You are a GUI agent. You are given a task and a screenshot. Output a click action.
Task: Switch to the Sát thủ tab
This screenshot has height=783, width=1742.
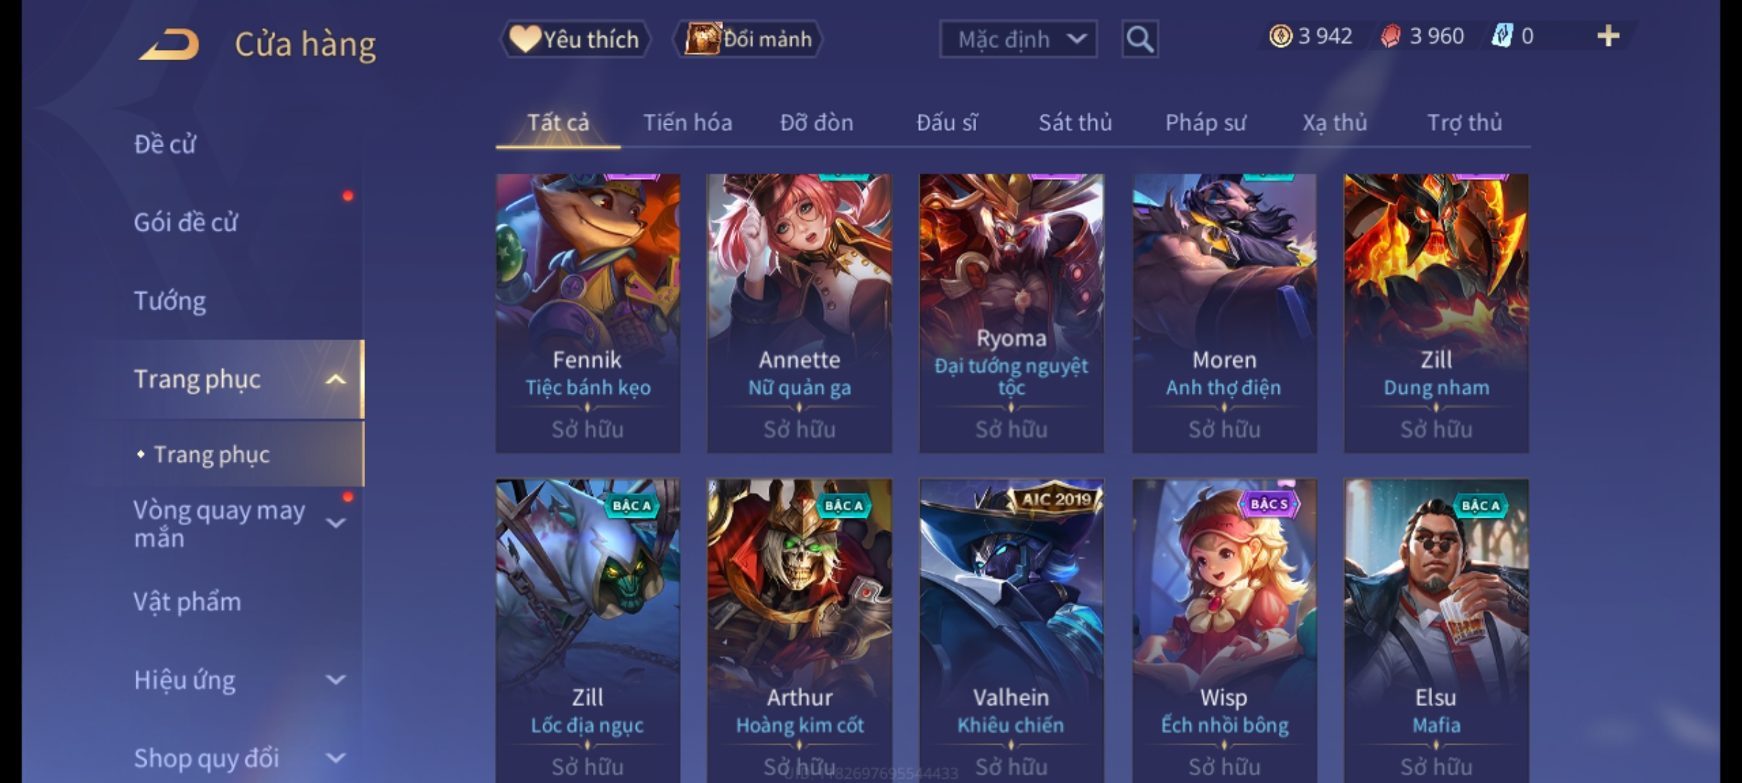coord(1075,123)
